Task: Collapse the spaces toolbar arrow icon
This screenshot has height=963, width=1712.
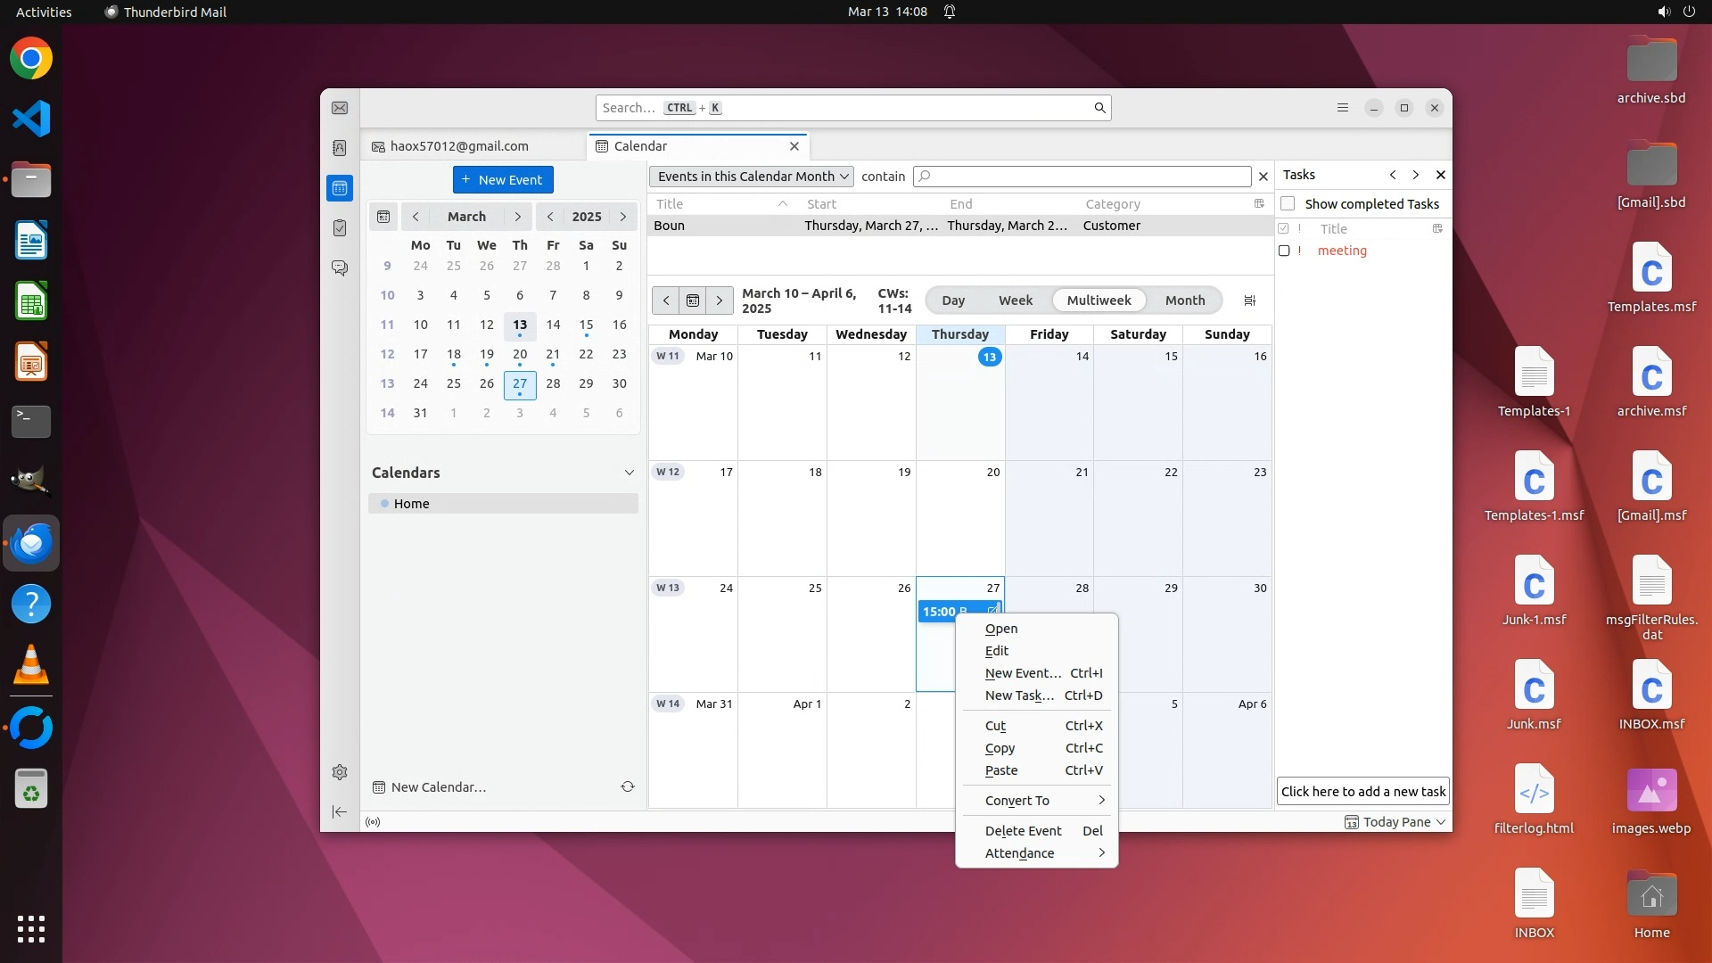Action: click(340, 811)
